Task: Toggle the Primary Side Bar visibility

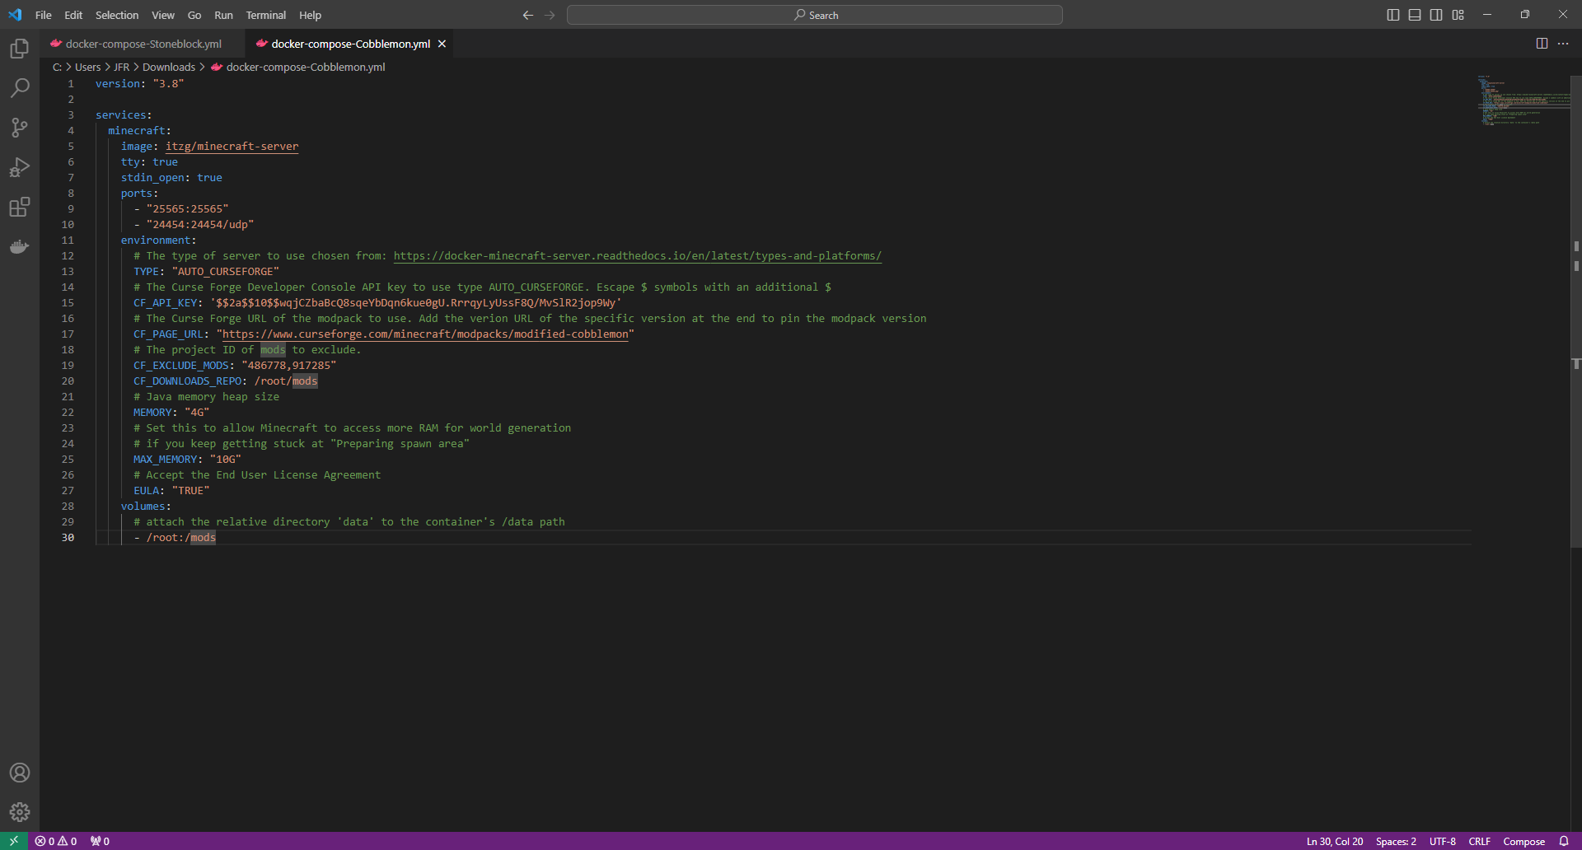Action: (1392, 14)
